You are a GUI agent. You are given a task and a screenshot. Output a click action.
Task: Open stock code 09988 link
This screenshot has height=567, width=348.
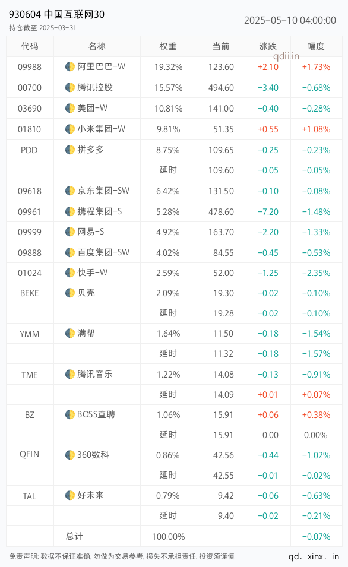pyautogui.click(x=30, y=67)
